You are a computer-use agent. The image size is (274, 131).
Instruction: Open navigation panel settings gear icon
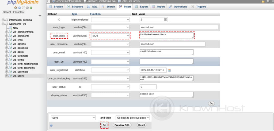27,8
